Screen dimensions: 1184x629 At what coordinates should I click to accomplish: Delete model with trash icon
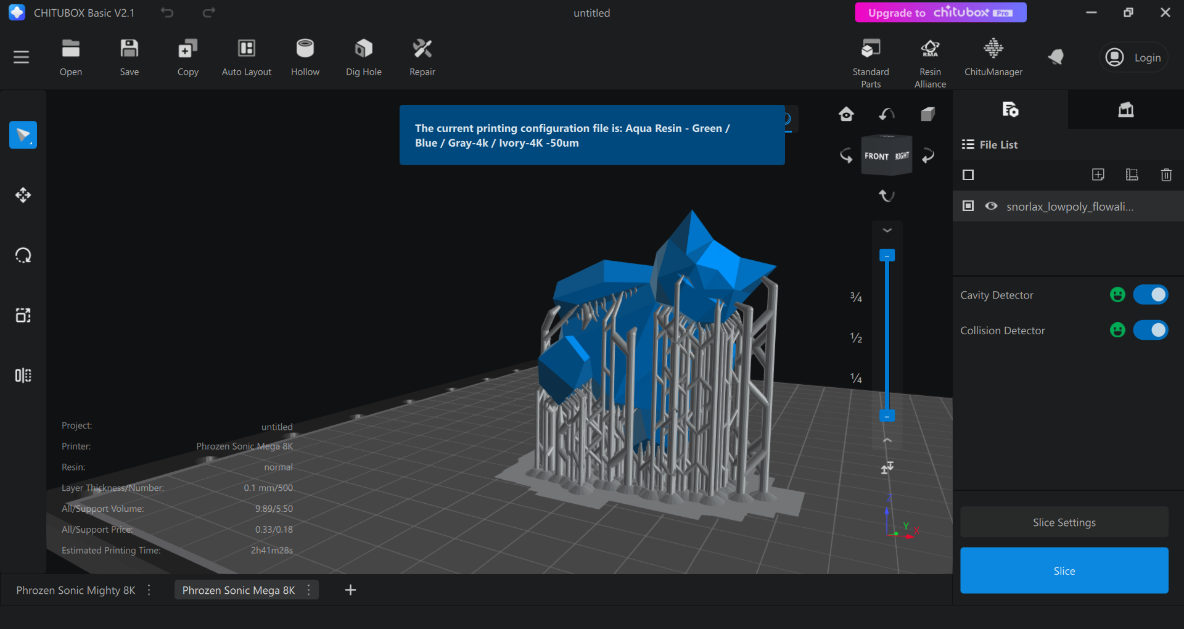(1166, 175)
